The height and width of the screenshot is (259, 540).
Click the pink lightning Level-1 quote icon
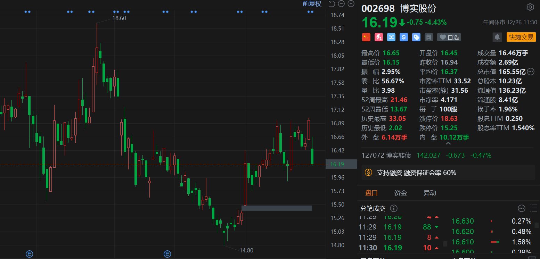(379, 37)
